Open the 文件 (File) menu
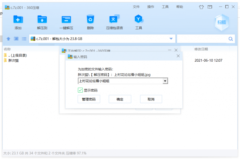Image resolution: width=240 pixels, height=159 pixels. [x=136, y=7]
